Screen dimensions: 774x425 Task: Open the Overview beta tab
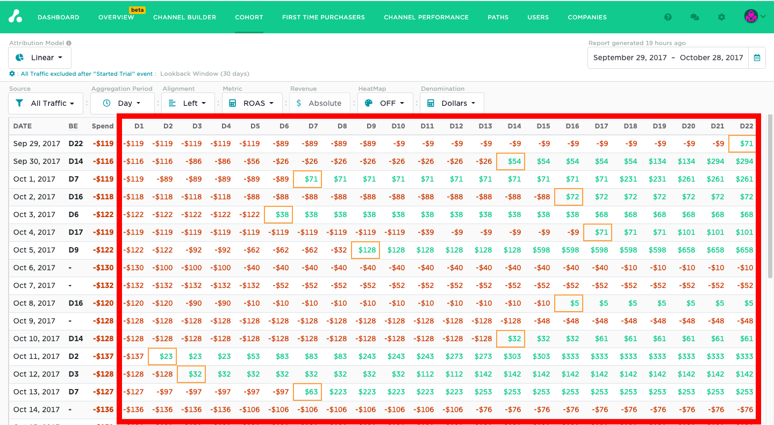point(116,17)
